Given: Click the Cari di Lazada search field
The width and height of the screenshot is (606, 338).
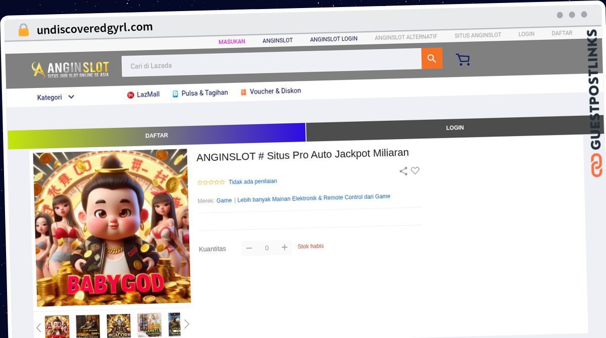Looking at the screenshot, I should [272, 63].
